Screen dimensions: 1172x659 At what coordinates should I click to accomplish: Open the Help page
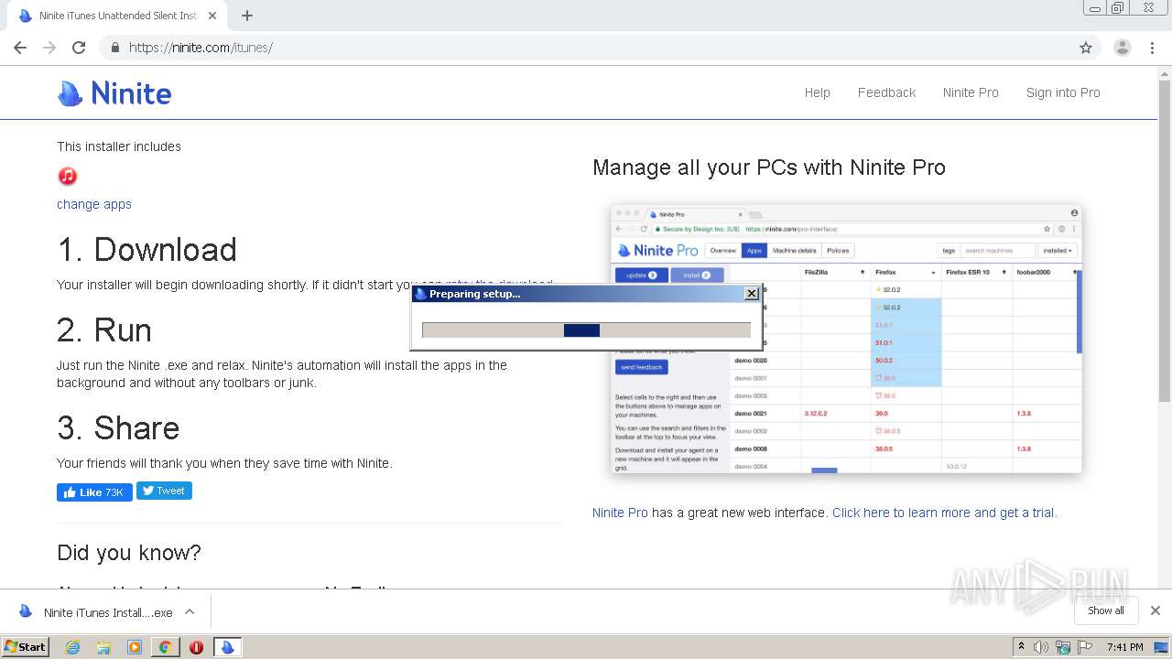coord(818,92)
